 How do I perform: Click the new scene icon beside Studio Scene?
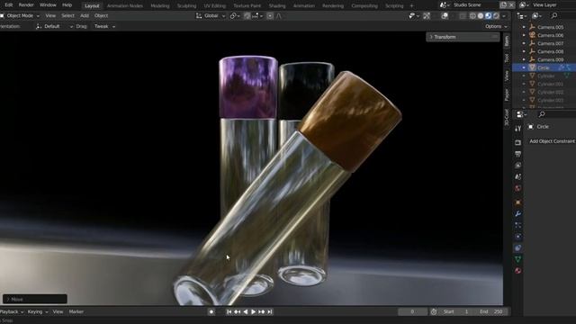(503, 5)
